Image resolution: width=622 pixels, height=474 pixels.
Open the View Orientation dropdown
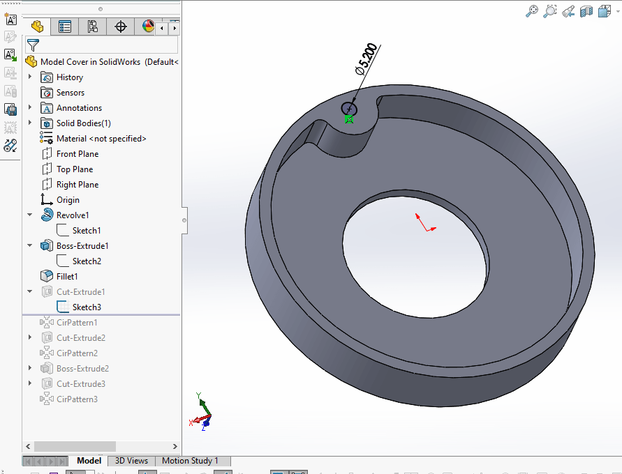604,10
